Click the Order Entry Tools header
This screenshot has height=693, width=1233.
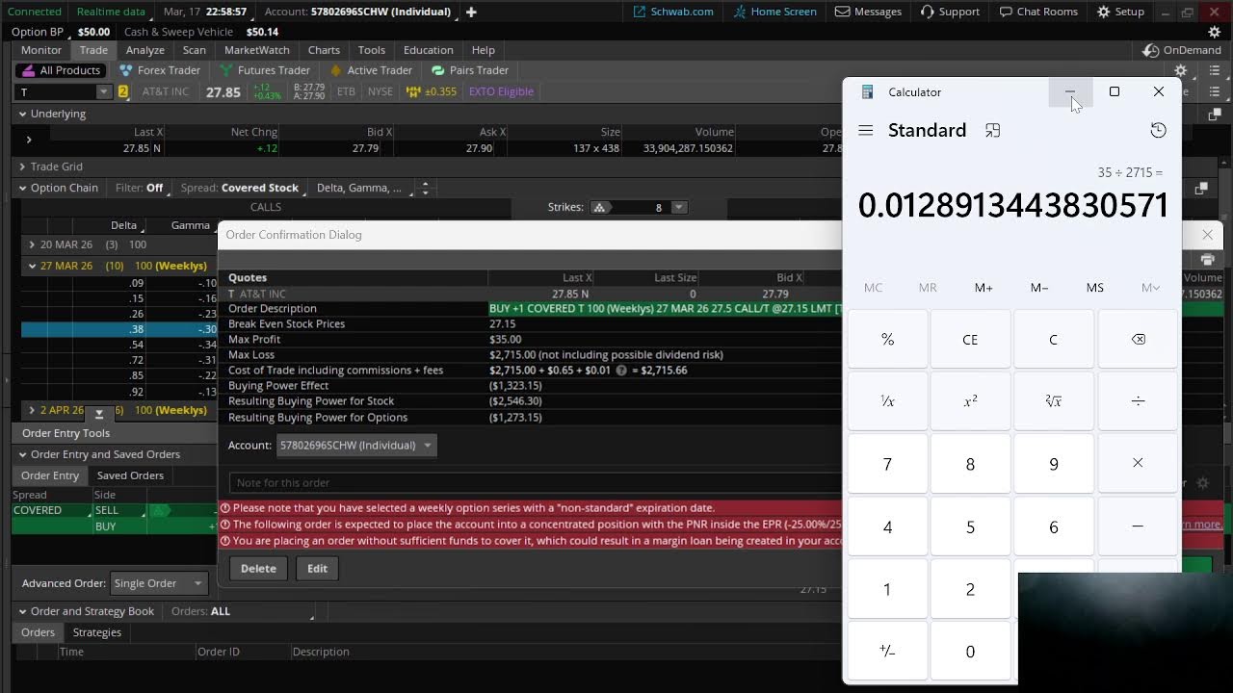click(66, 433)
